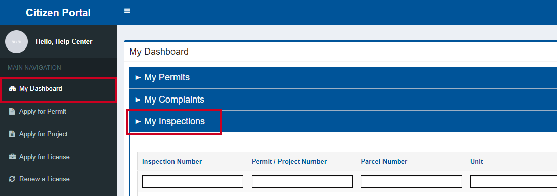Click the Apply for License briefcase icon
The image size is (557, 196).
[12, 157]
